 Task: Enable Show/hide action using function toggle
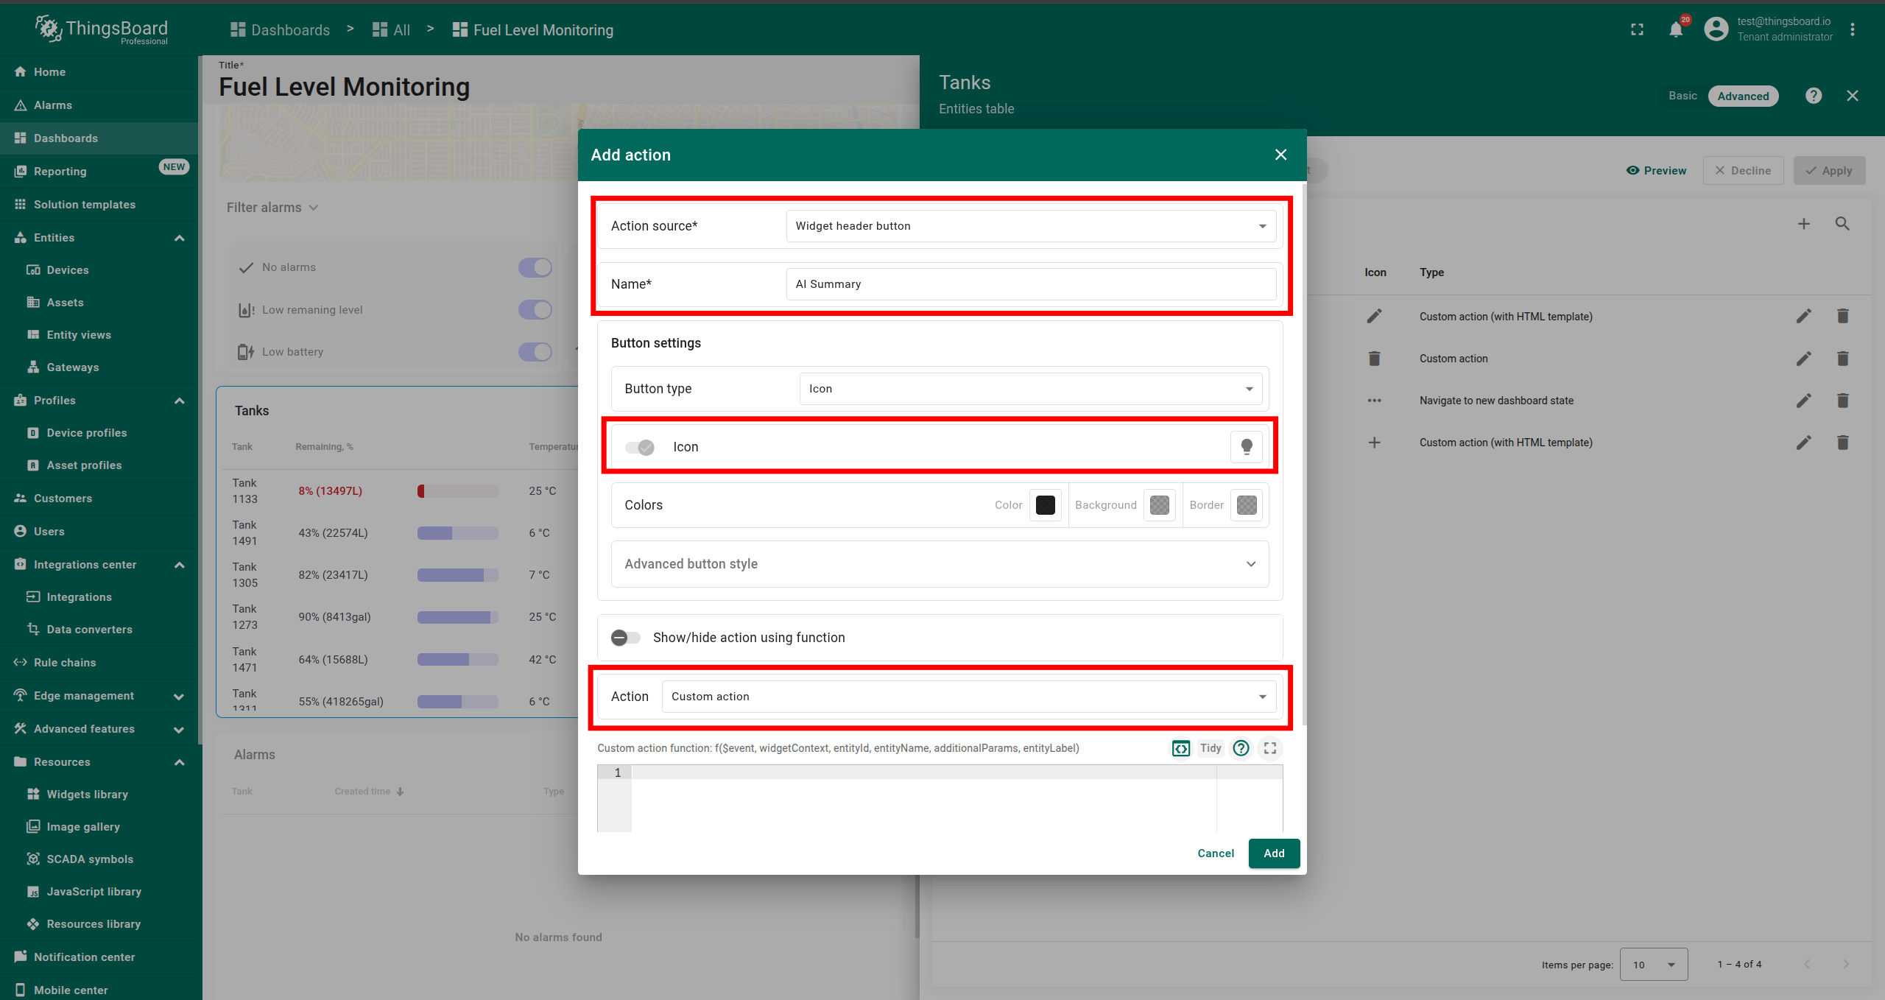click(626, 638)
